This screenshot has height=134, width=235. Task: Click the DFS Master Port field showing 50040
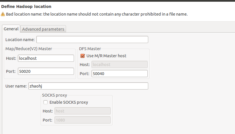click(x=119, y=74)
